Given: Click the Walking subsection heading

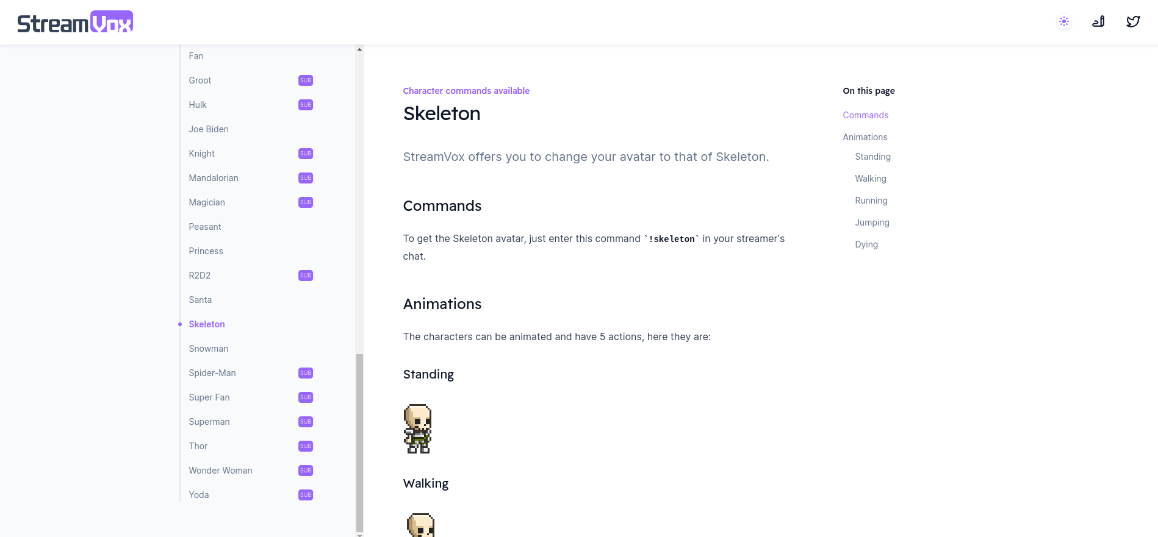Looking at the screenshot, I should (426, 483).
